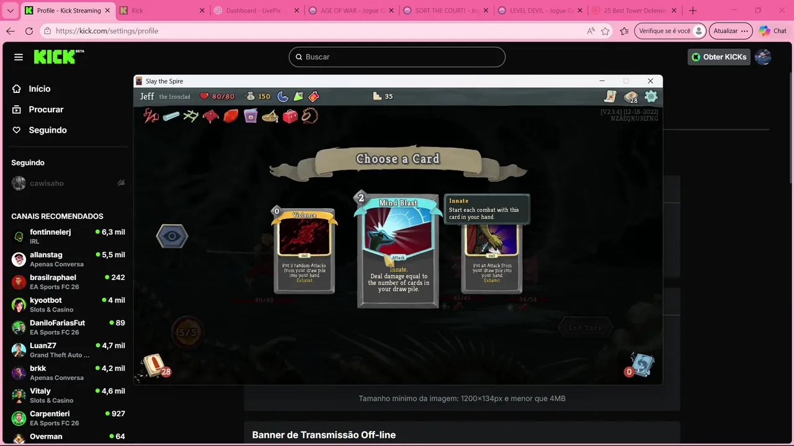Image resolution: width=794 pixels, height=446 pixels.
Task: Inspect the dark red cushion relic
Action: (x=211, y=116)
